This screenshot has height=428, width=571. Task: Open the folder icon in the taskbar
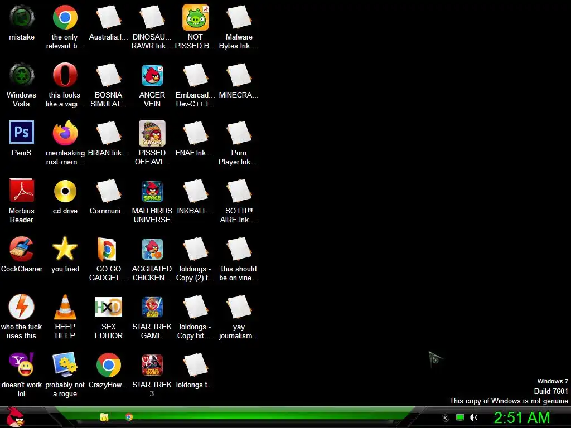[104, 417]
